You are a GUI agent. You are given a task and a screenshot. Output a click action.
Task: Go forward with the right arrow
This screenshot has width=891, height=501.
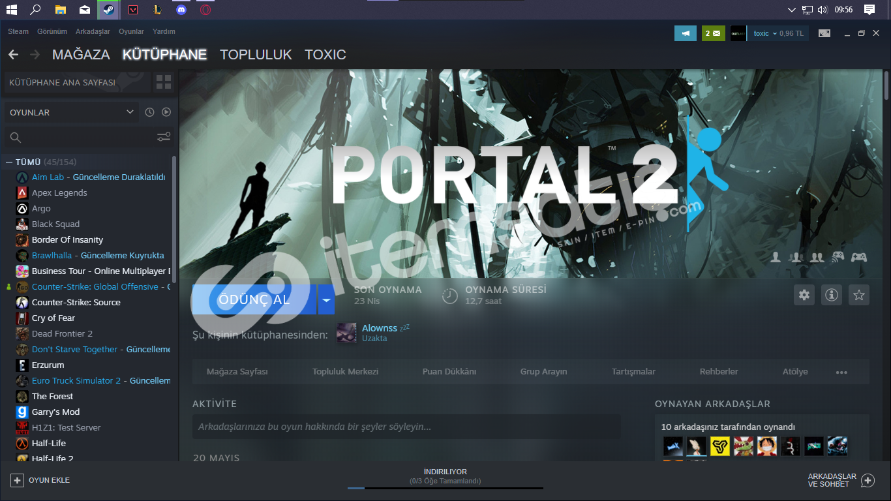point(35,55)
